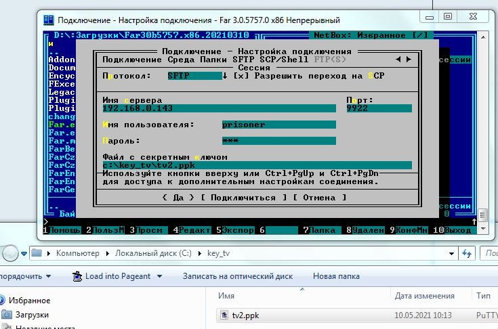Image resolution: width=498 pixels, height=329 pixels.
Task: Click the Far Manager title bar icon
Action: pos(49,20)
